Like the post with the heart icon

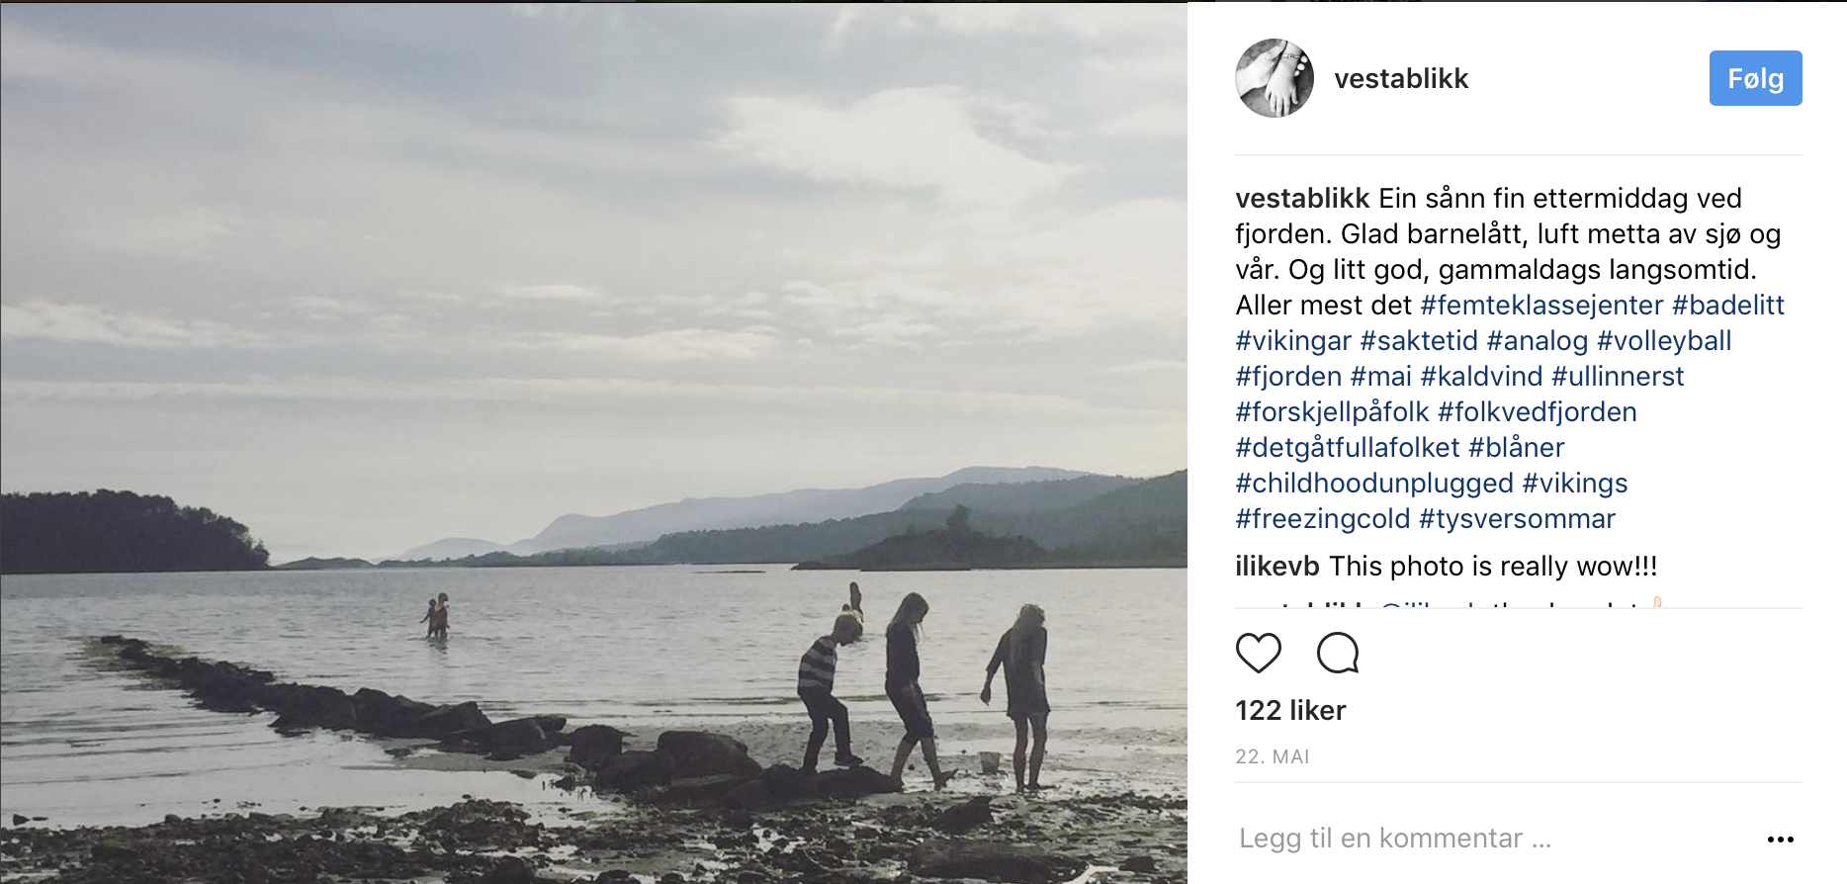tap(1258, 653)
